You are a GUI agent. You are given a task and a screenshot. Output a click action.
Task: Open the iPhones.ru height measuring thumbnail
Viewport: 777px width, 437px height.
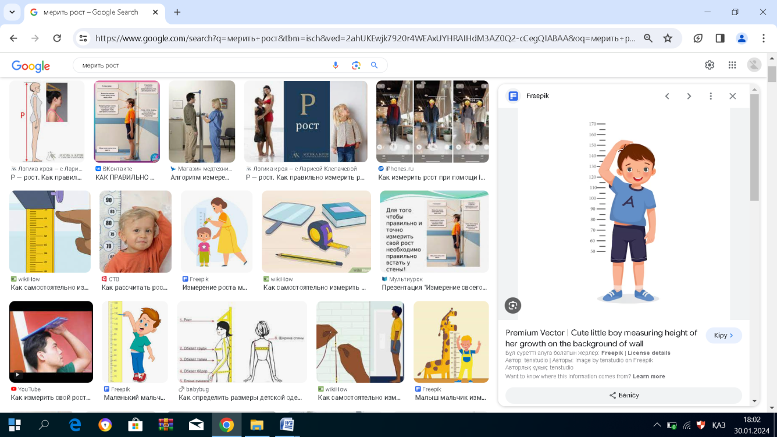tap(432, 122)
